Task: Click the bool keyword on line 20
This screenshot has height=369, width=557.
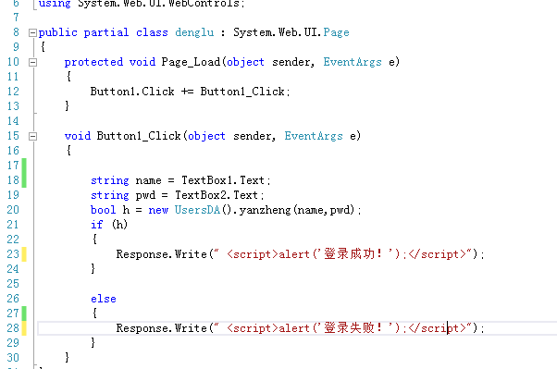Action: tap(103, 210)
